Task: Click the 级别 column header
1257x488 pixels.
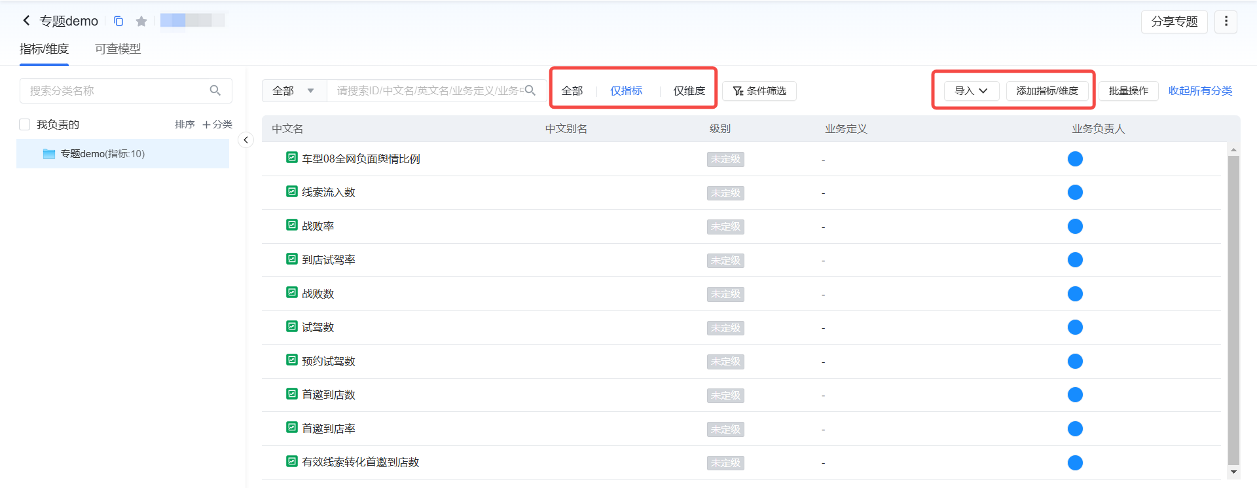Action: coord(720,128)
